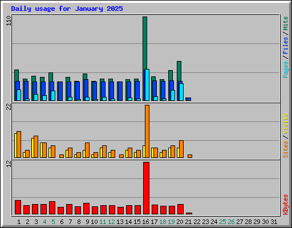The width and height of the screenshot is (292, 228).
Task: Click the red KBytes legend label
Action: [285, 205]
